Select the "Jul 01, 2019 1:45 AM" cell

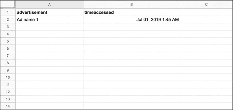click(x=131, y=19)
